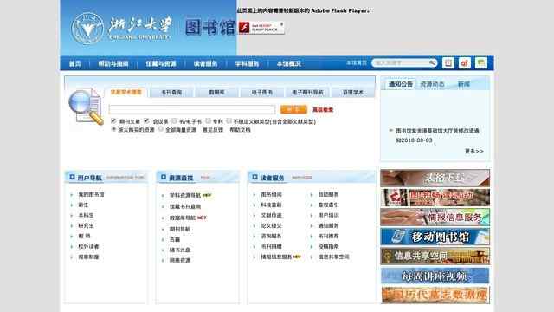
Task: Open the 每周讲座视频 banner
Action: click(435, 276)
